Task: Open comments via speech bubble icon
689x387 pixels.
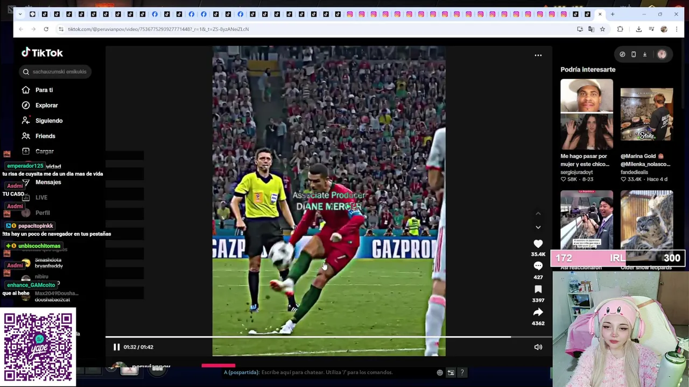Action: [538, 266]
